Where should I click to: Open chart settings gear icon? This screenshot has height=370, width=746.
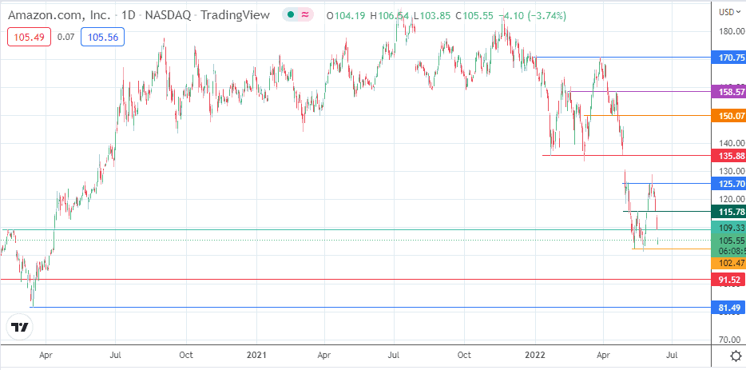click(x=736, y=356)
